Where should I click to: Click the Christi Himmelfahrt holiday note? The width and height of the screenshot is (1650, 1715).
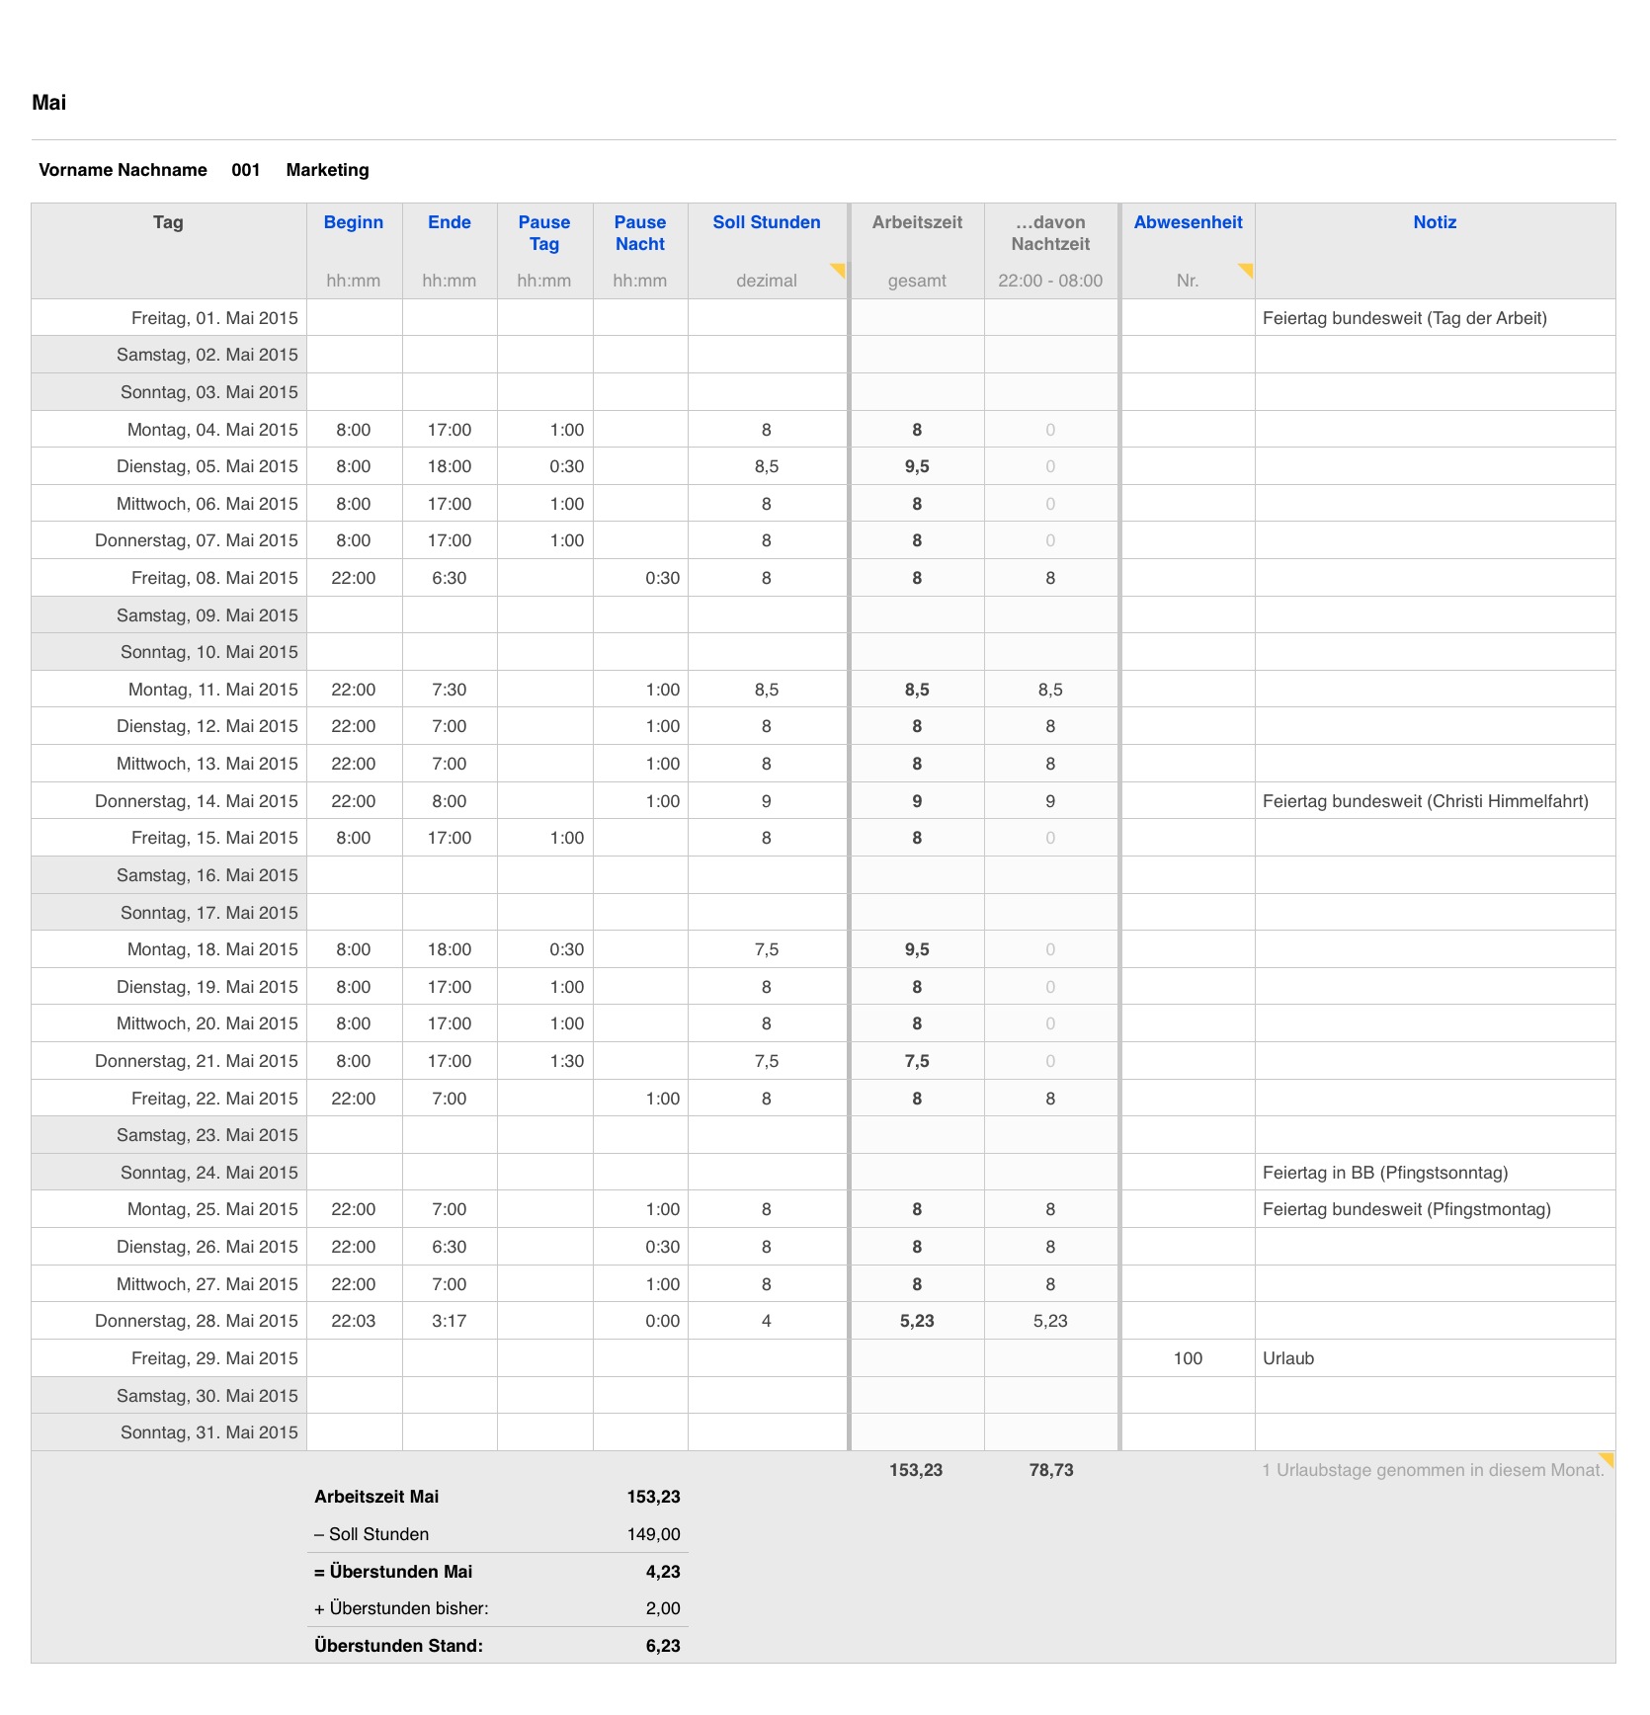[1425, 801]
